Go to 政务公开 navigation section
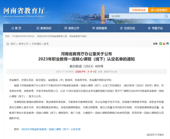The height and width of the screenshot is (139, 170). (x=72, y=28)
